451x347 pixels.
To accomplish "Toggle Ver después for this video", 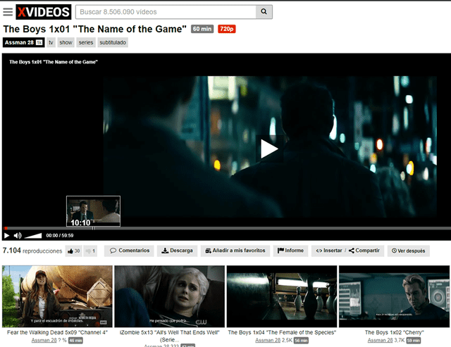I will [408, 251].
